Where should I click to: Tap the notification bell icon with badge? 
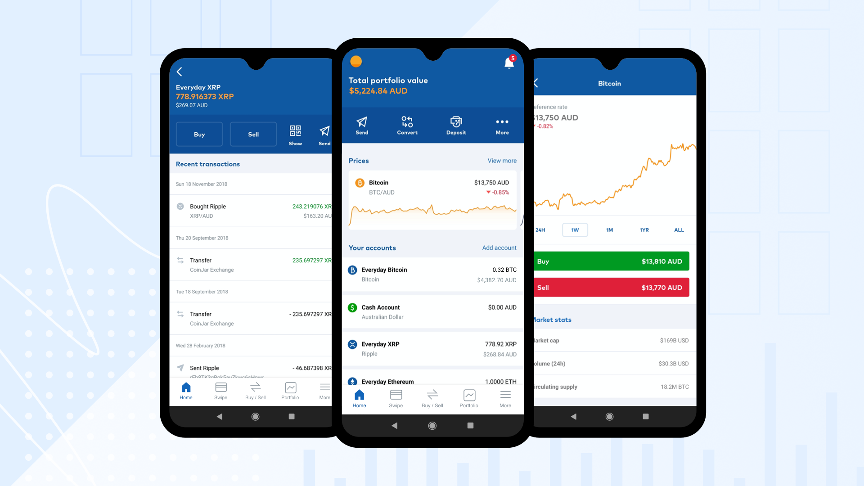[x=507, y=63]
